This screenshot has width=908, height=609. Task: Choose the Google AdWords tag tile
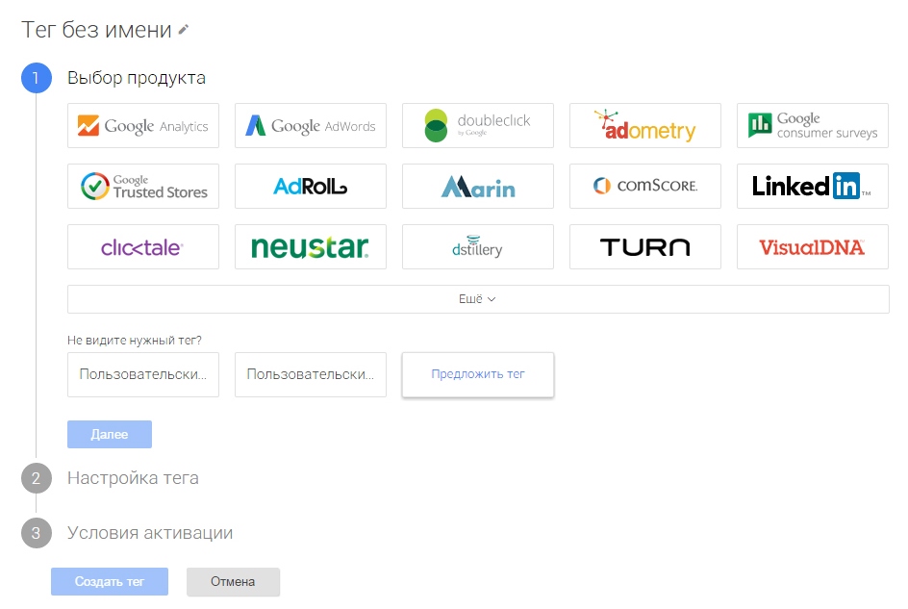pyautogui.click(x=311, y=126)
